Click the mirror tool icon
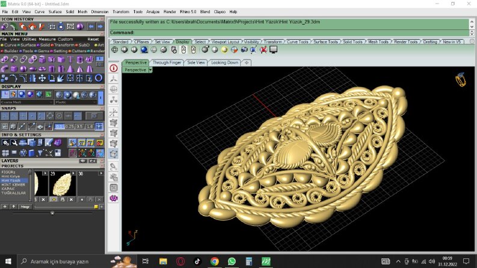The image size is (477, 268). click(32, 78)
